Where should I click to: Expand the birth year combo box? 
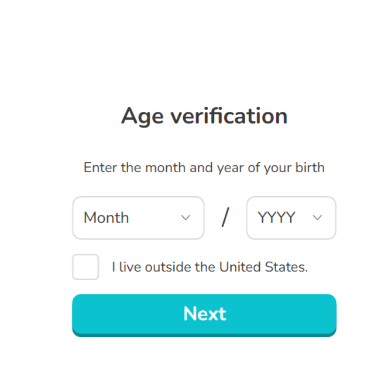point(291,218)
